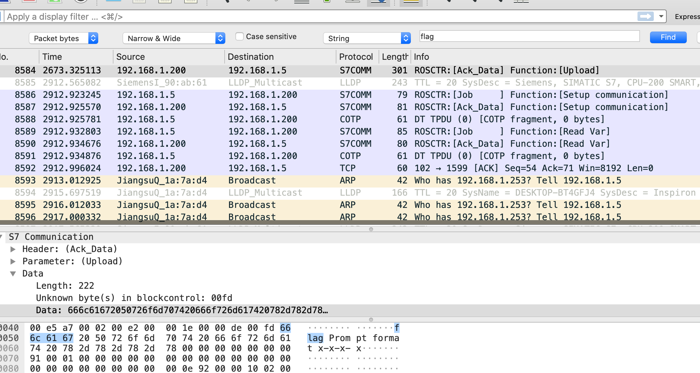Image resolution: width=700 pixels, height=373 pixels.
Task: Click the splitter handle between list and details
Action: pyautogui.click(x=371, y=229)
